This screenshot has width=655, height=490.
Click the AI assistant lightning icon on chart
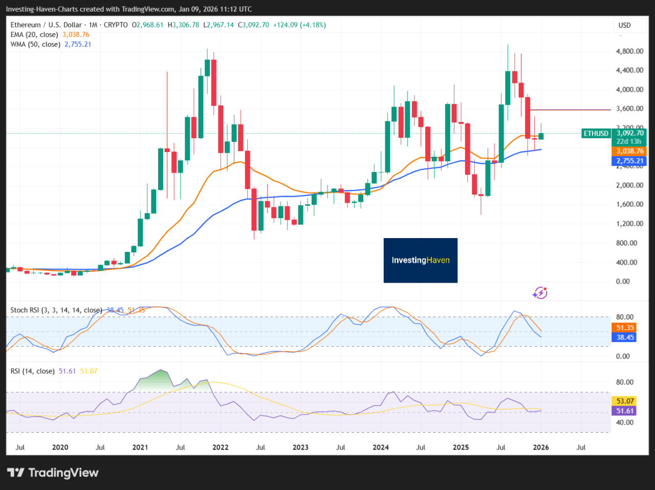tap(539, 293)
